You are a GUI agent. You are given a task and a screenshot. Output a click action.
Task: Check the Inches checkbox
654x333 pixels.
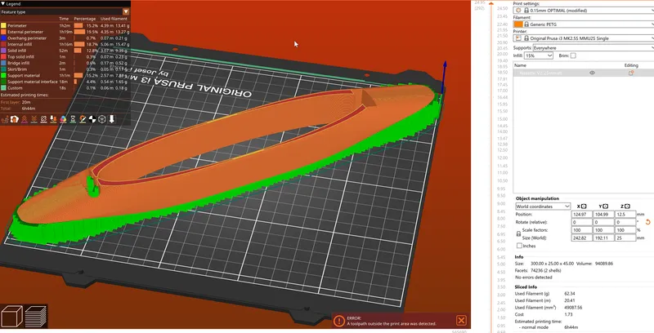(520, 246)
